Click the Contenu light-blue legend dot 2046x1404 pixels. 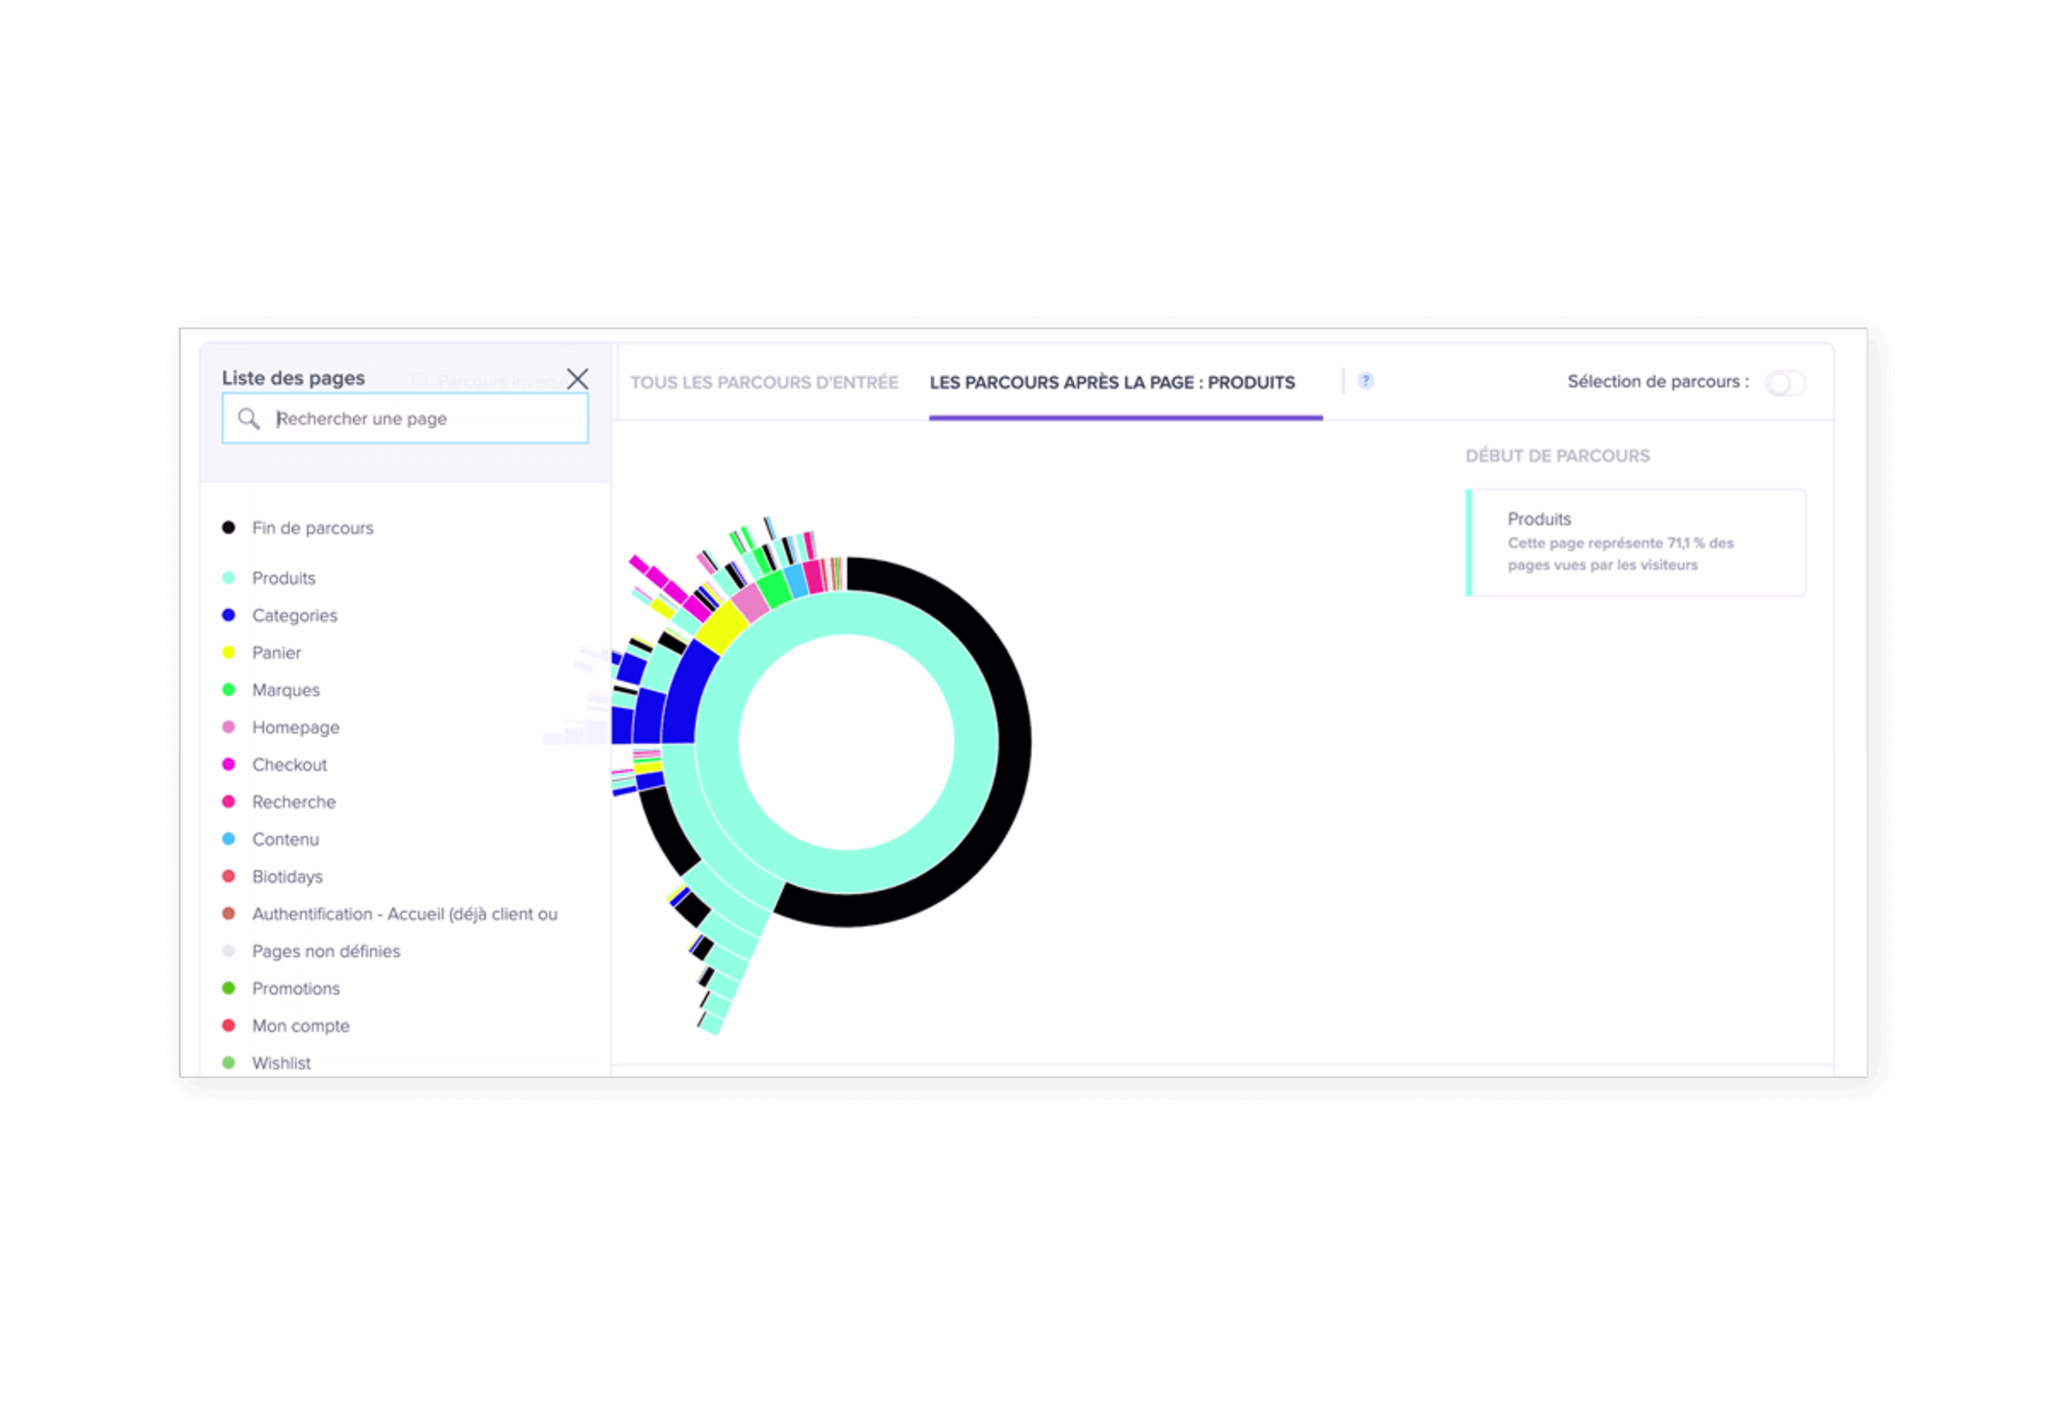point(229,840)
